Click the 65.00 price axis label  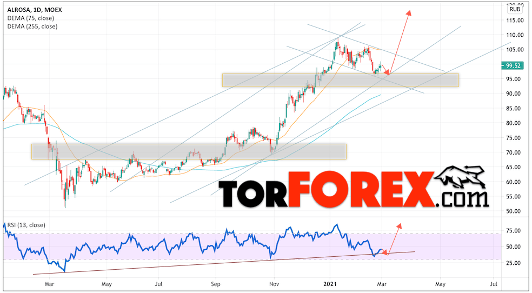[x=513, y=167]
